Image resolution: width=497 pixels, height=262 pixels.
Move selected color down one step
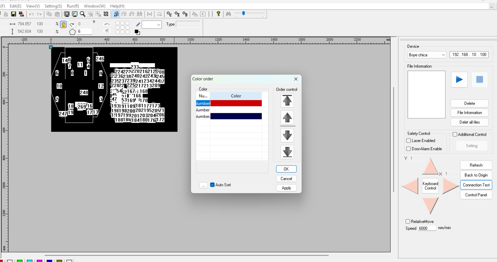click(287, 135)
